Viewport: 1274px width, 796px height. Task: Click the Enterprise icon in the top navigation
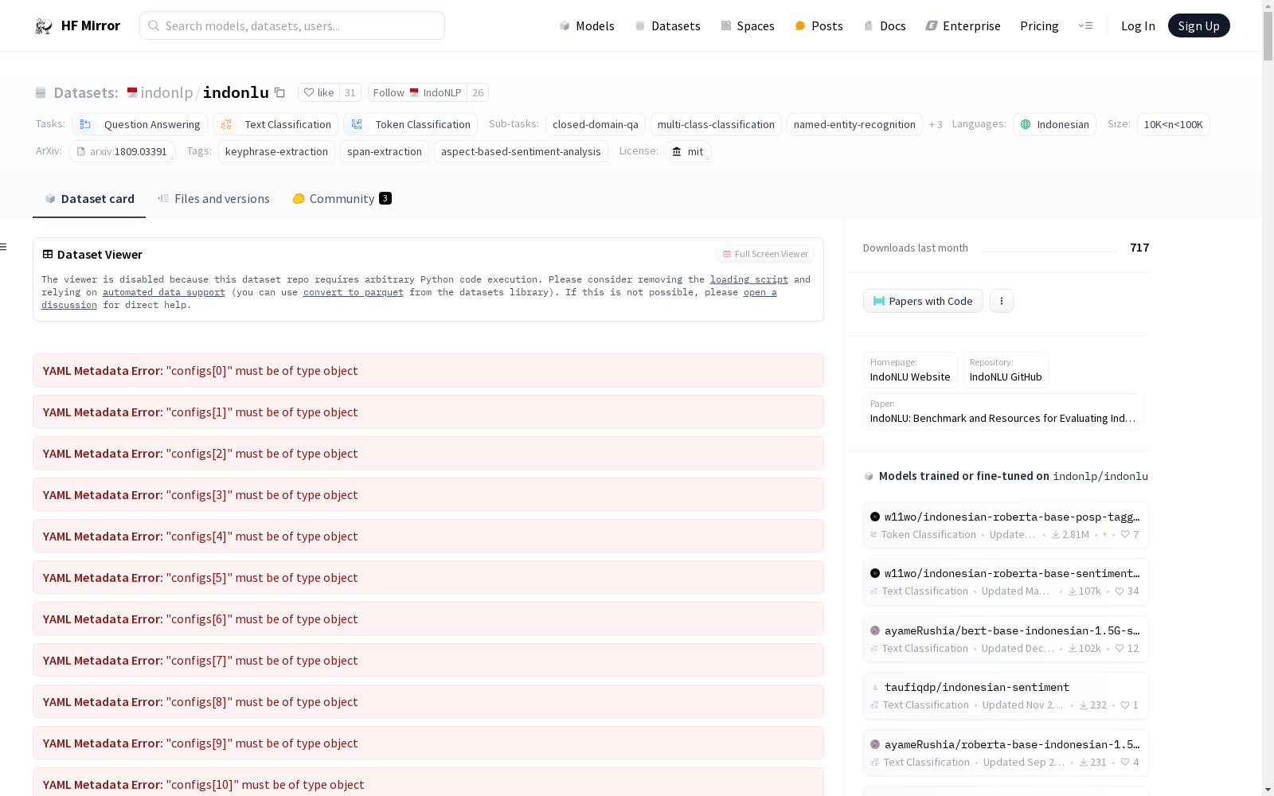point(932,25)
